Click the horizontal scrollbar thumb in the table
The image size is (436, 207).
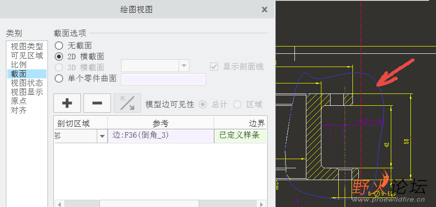(149, 204)
